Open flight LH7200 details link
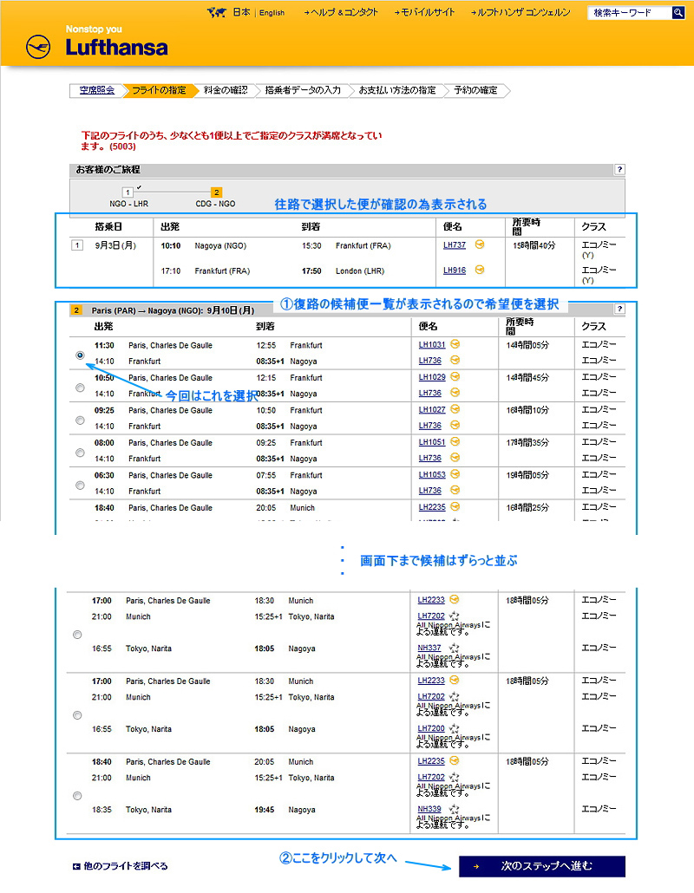Screen dimensions: 694x893 pos(431,728)
